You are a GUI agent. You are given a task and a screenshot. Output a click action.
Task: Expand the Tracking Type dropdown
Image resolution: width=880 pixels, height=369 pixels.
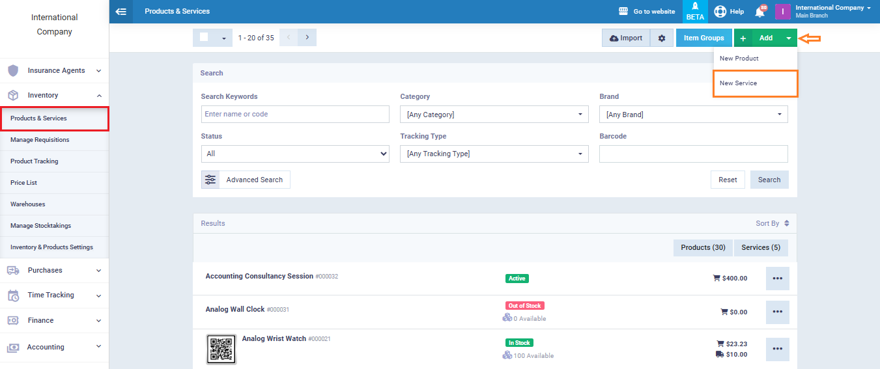click(494, 154)
